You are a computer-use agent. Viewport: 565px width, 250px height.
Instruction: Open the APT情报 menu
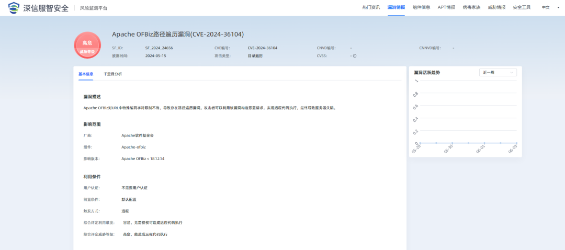click(x=446, y=7)
